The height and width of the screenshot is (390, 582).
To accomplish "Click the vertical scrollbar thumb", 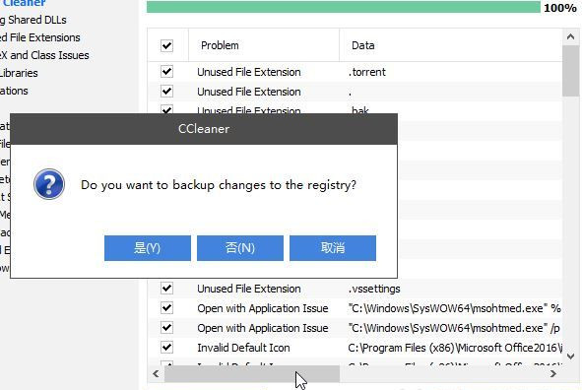I will point(570,71).
